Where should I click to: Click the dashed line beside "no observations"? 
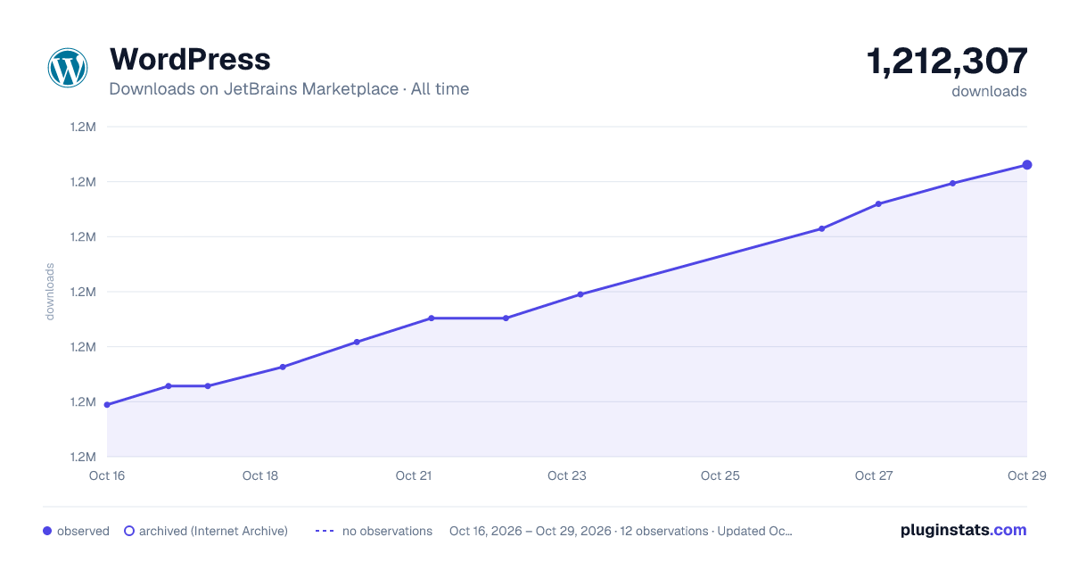pos(325,531)
